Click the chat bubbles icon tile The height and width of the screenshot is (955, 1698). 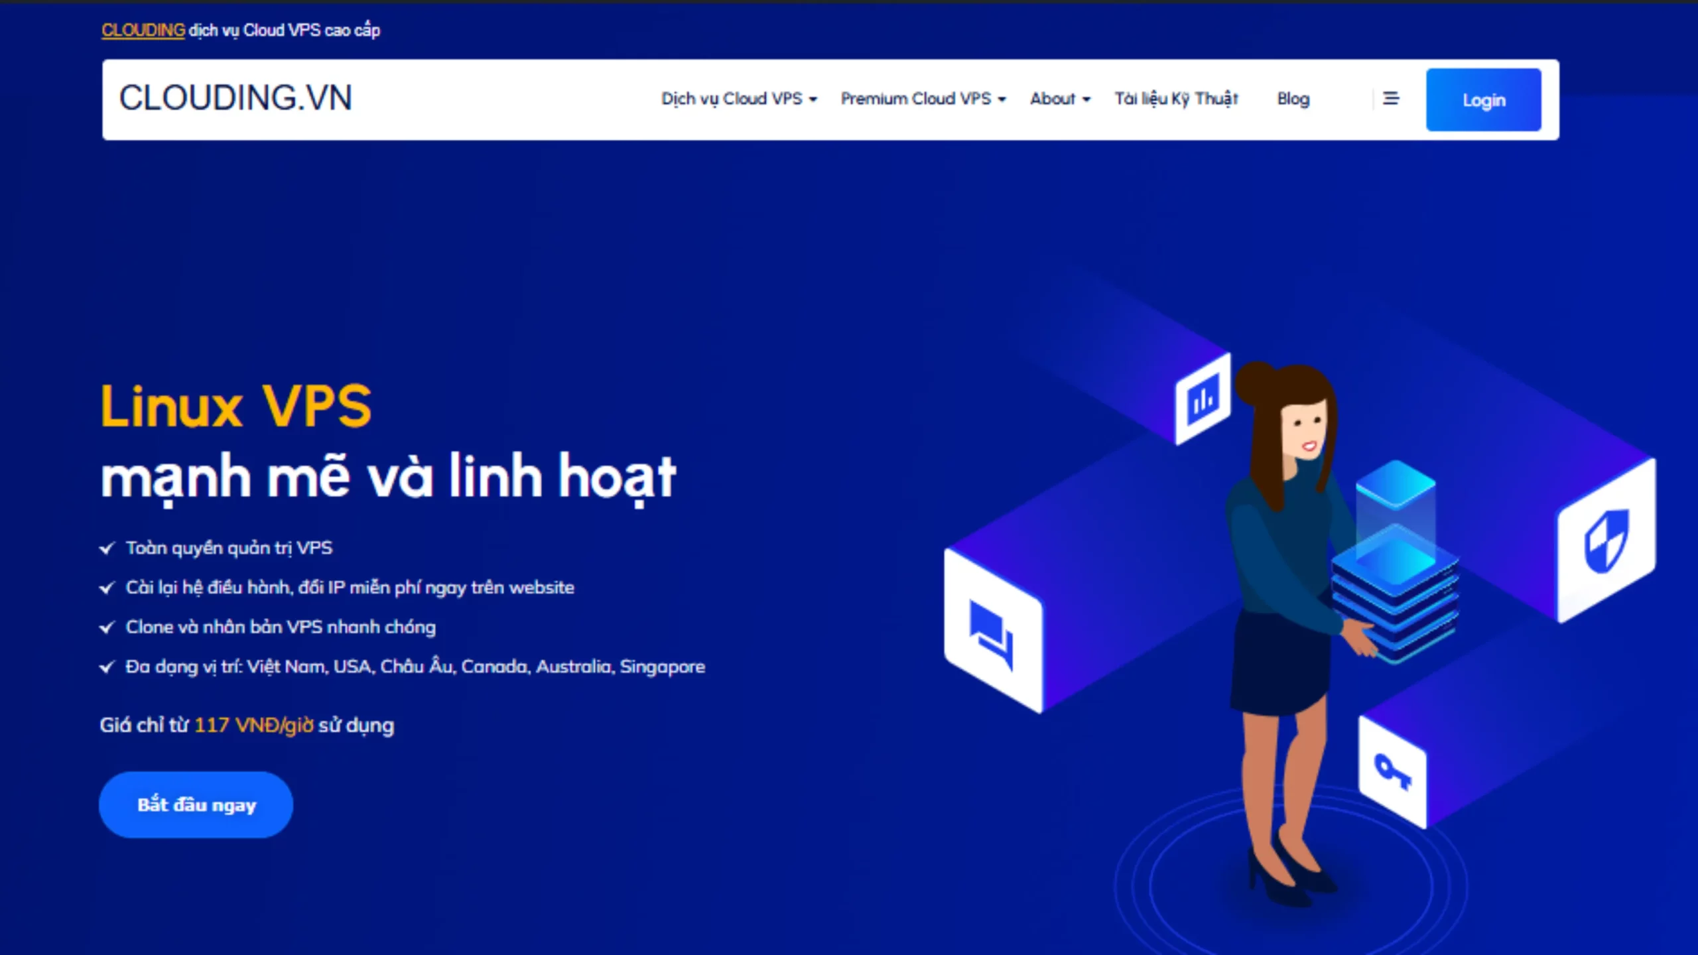pos(992,632)
